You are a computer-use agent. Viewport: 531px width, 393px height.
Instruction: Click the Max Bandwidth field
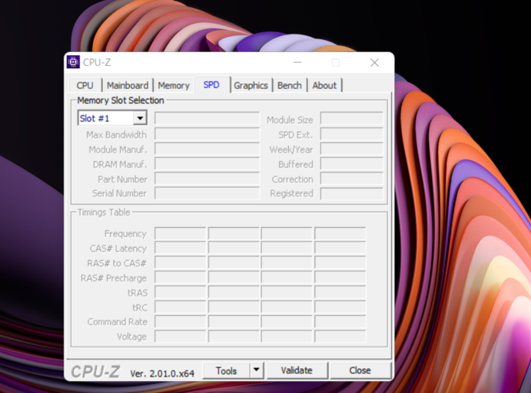pos(207,134)
